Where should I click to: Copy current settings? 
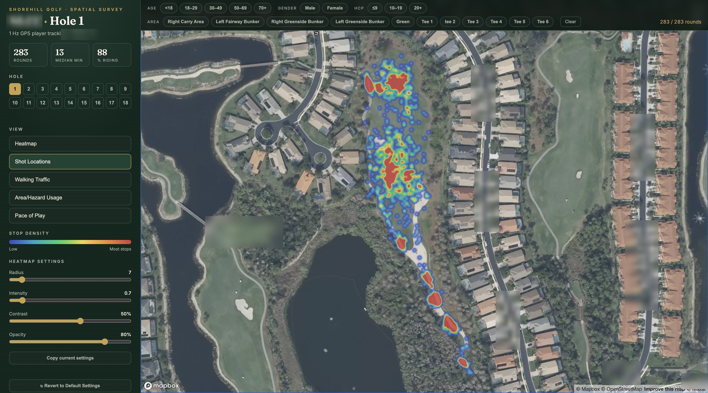[x=70, y=358]
